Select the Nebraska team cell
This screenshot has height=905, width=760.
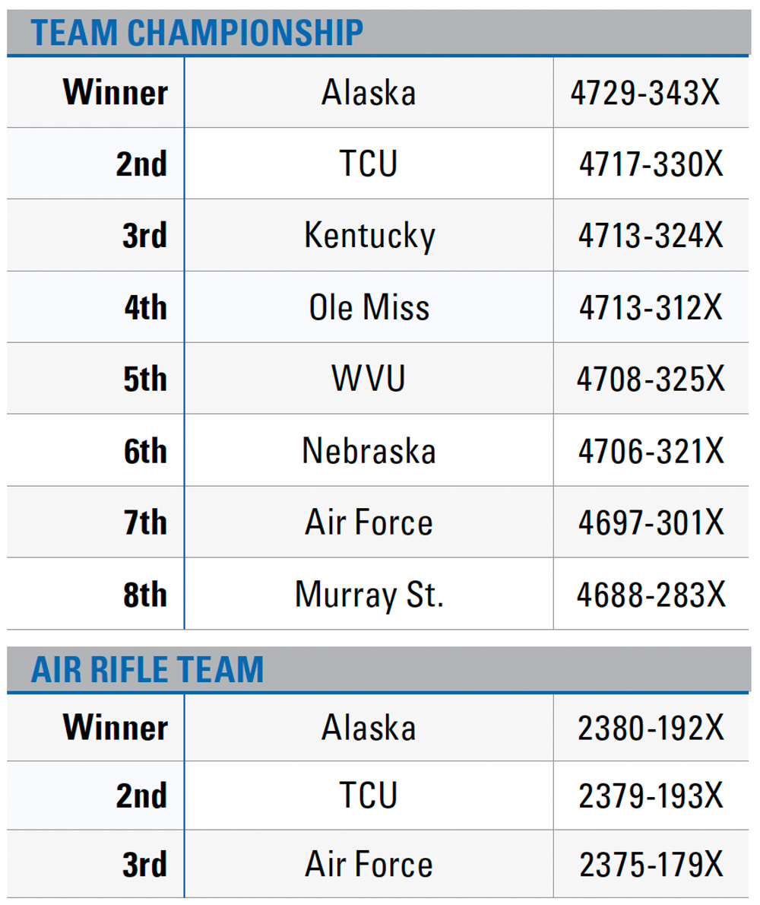tap(369, 451)
